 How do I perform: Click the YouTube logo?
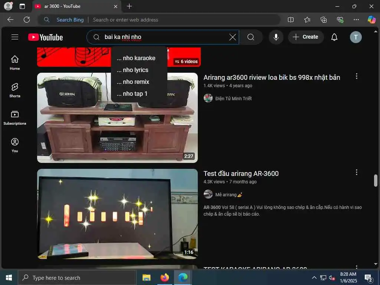(x=46, y=37)
